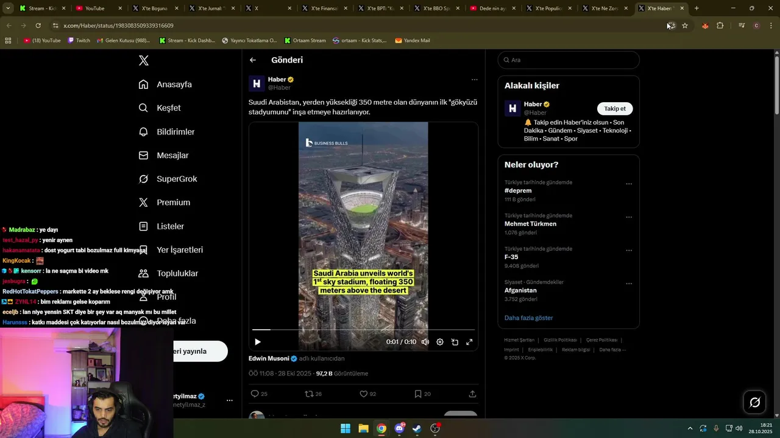Image resolution: width=780 pixels, height=438 pixels.
Task: Expand the video to fullscreen
Action: click(469, 342)
